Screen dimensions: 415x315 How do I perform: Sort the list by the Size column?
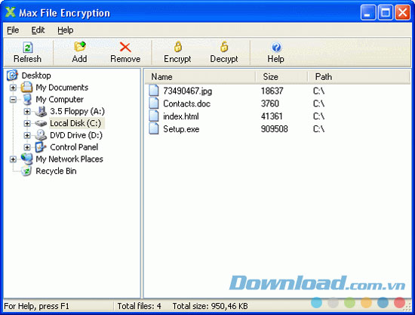click(281, 77)
